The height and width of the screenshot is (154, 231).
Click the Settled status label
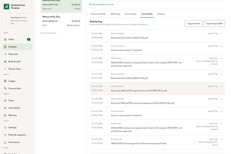pyautogui.click(x=77, y=9)
